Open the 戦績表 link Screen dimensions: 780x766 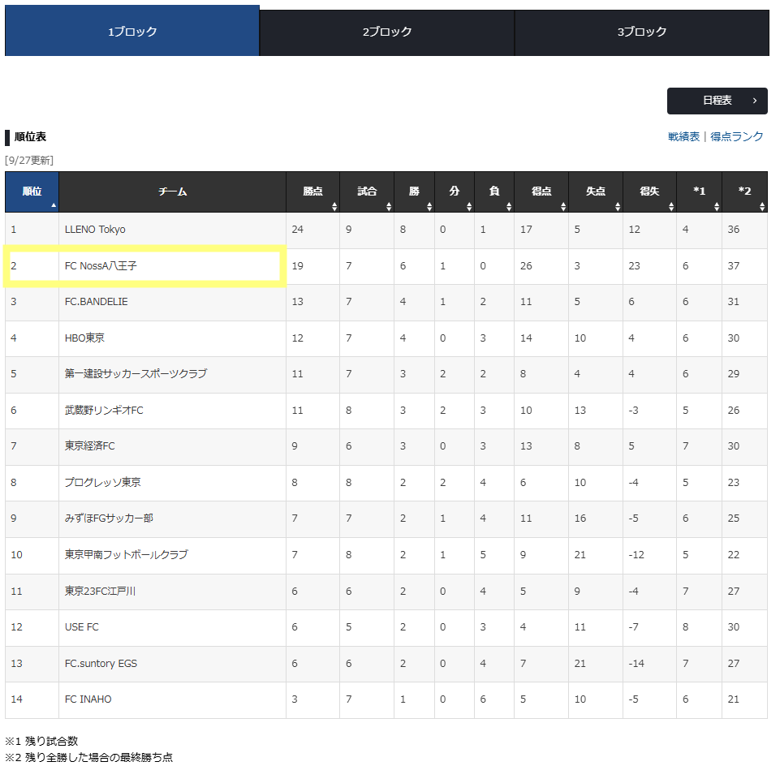[x=683, y=137]
